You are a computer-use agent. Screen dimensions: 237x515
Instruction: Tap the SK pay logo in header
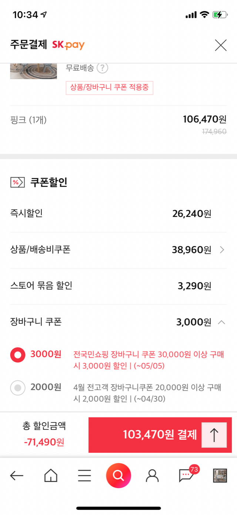point(68,45)
